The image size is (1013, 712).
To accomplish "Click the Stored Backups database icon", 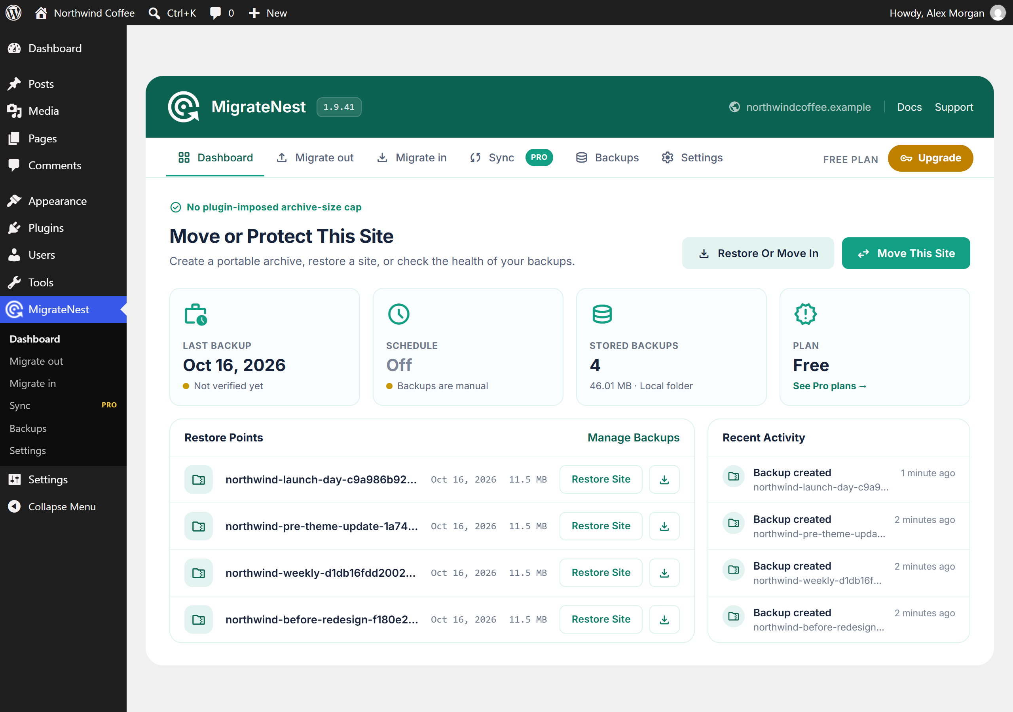I will click(x=602, y=314).
